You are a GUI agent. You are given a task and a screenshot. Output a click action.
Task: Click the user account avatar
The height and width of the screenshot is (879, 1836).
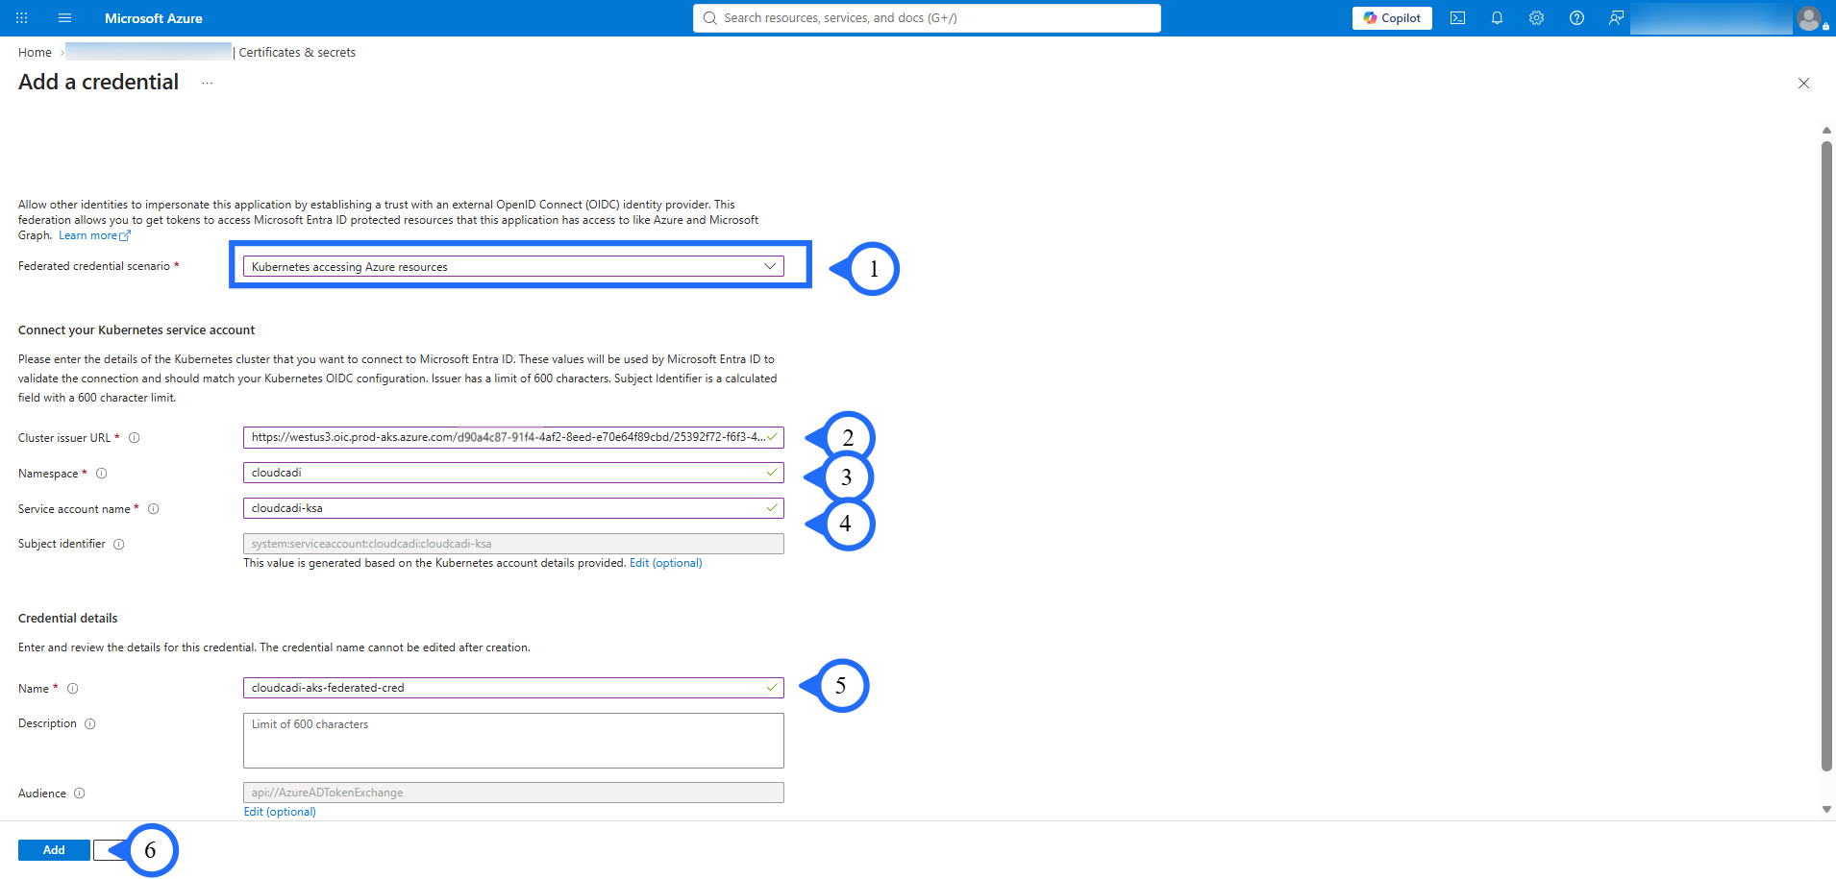coord(1810,18)
